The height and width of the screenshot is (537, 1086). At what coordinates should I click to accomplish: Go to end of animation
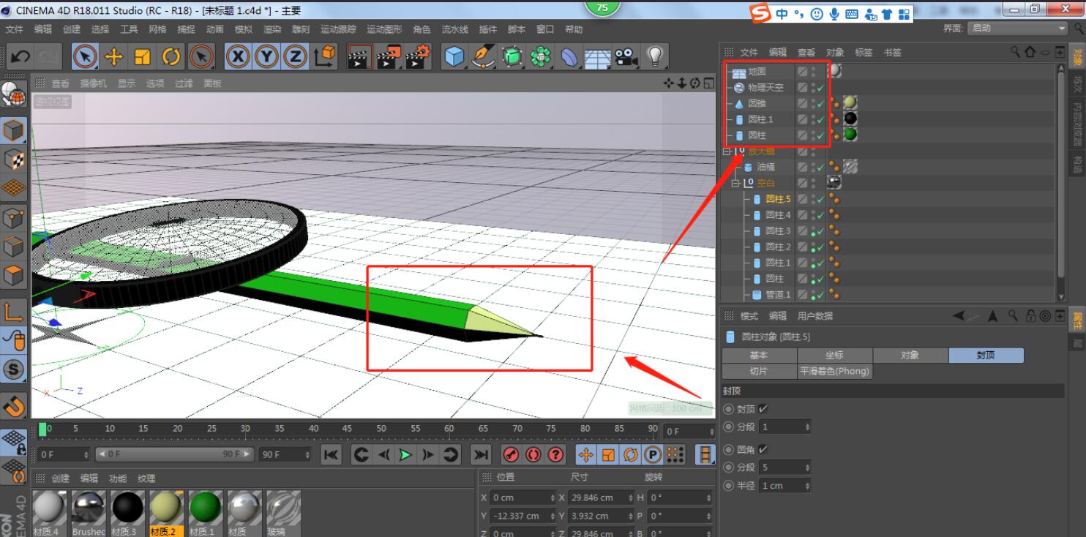tap(480, 454)
